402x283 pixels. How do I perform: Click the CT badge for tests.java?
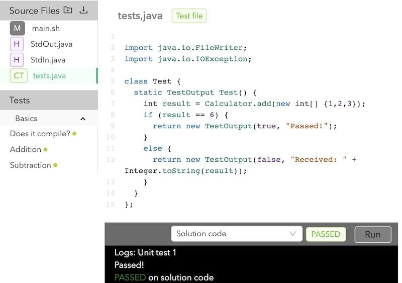tap(19, 76)
